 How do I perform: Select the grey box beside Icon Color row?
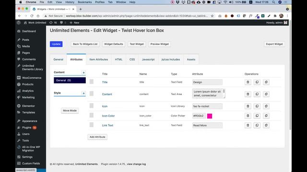[92, 115]
